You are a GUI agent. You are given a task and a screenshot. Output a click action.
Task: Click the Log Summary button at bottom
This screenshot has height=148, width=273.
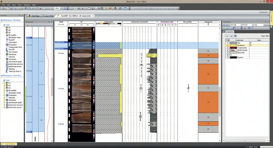[9, 144]
